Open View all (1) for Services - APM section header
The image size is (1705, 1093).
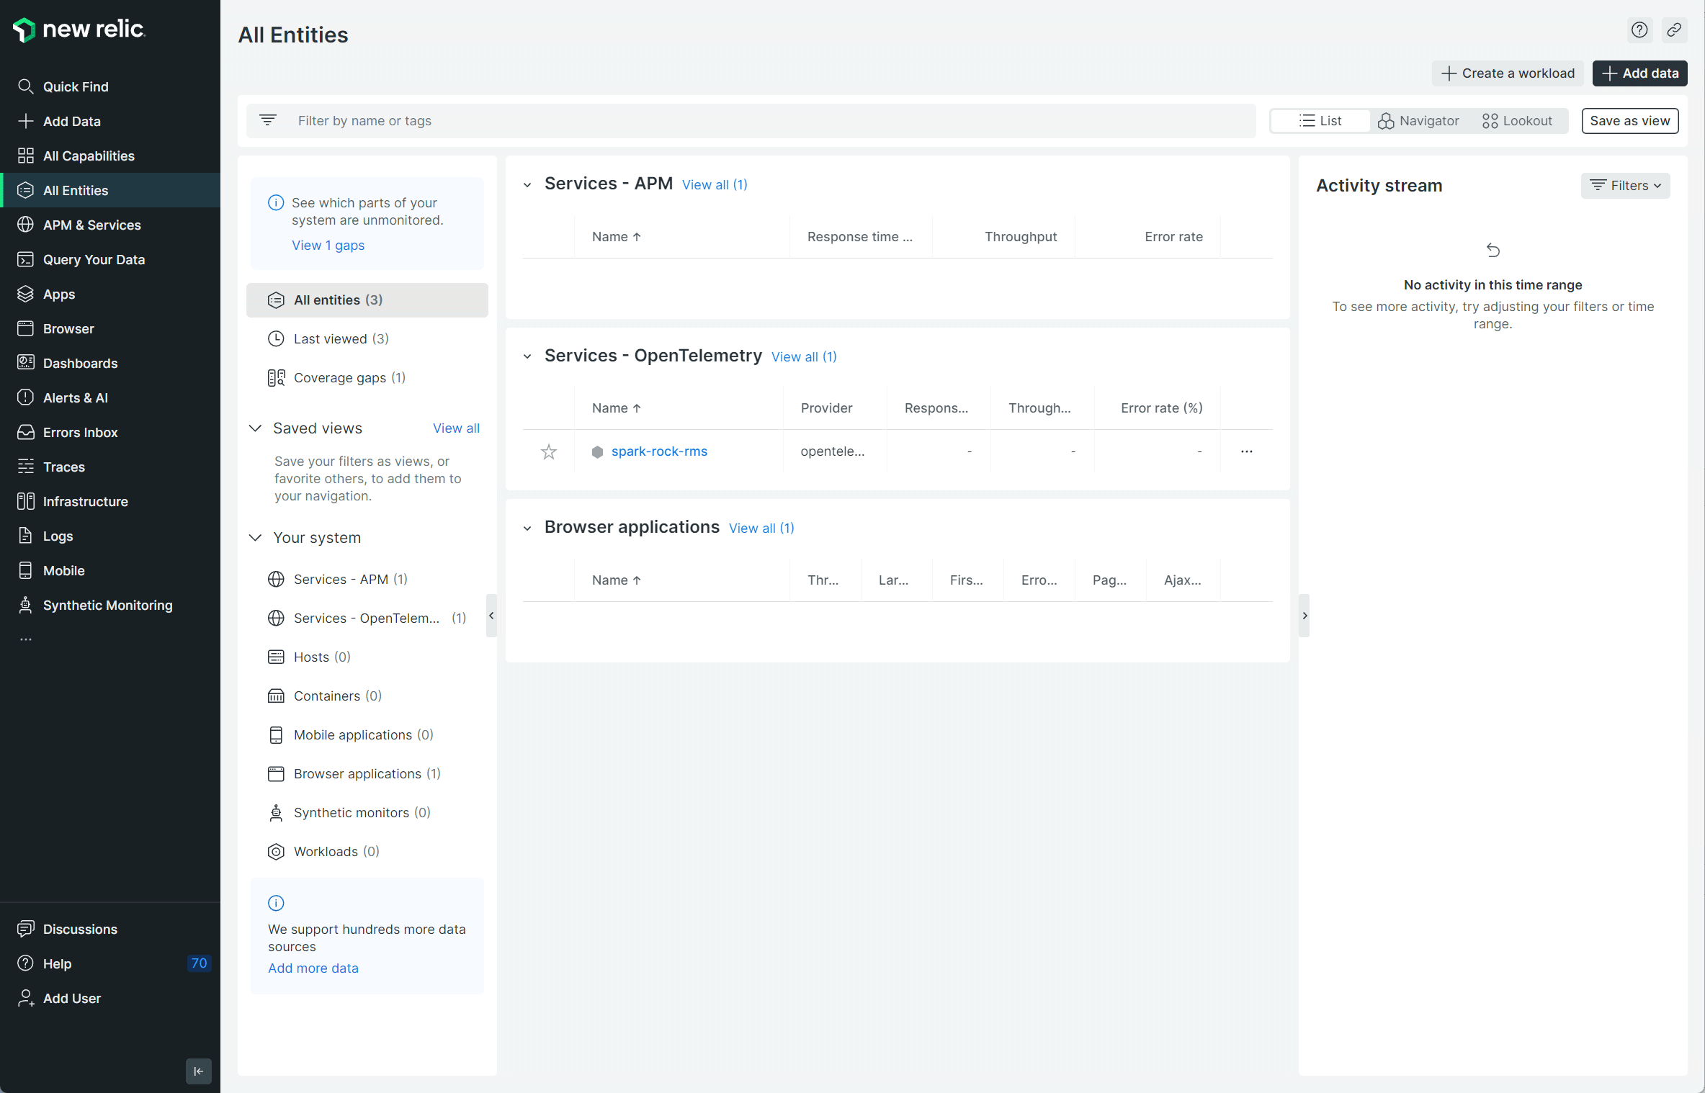(x=715, y=185)
